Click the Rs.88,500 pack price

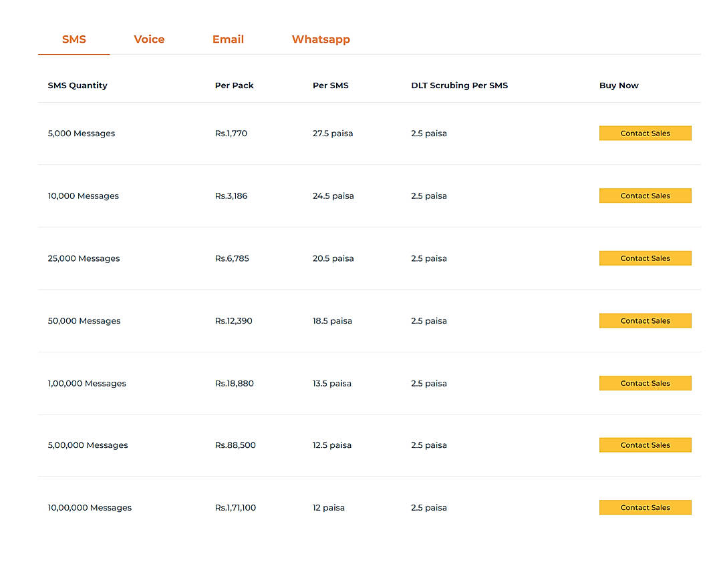click(235, 445)
